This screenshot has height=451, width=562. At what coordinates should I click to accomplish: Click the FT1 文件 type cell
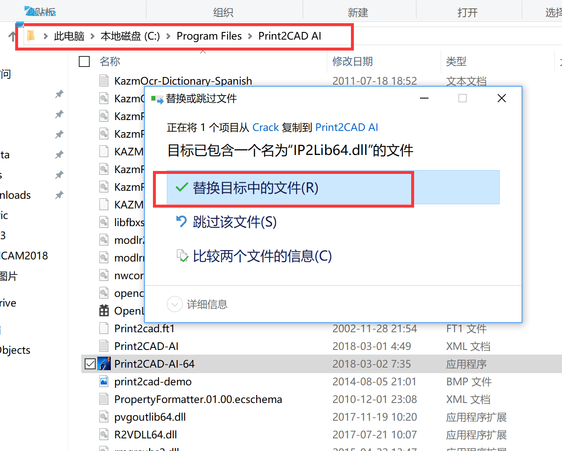[466, 328]
